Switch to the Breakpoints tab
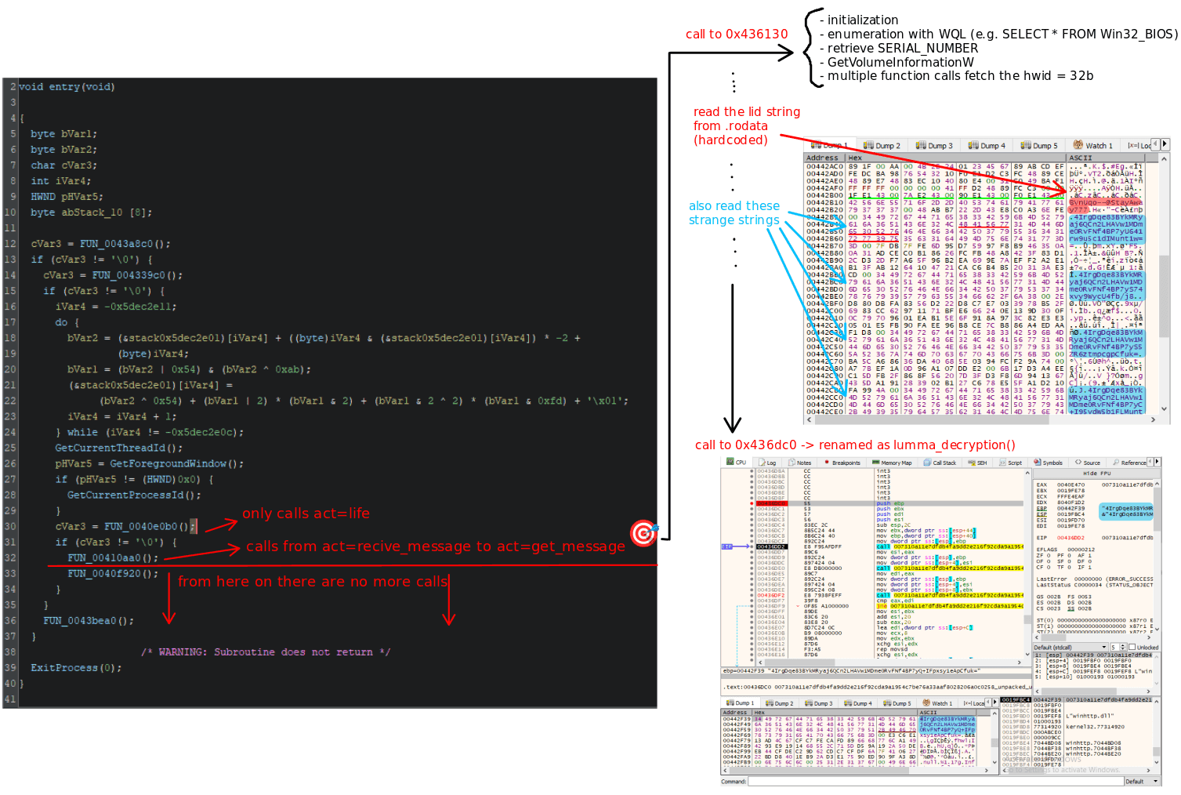Screen dimensions: 1181x795 click(842, 463)
